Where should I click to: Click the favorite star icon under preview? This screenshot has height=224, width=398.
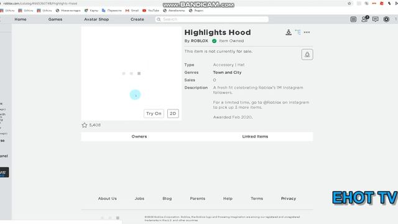coord(85,125)
